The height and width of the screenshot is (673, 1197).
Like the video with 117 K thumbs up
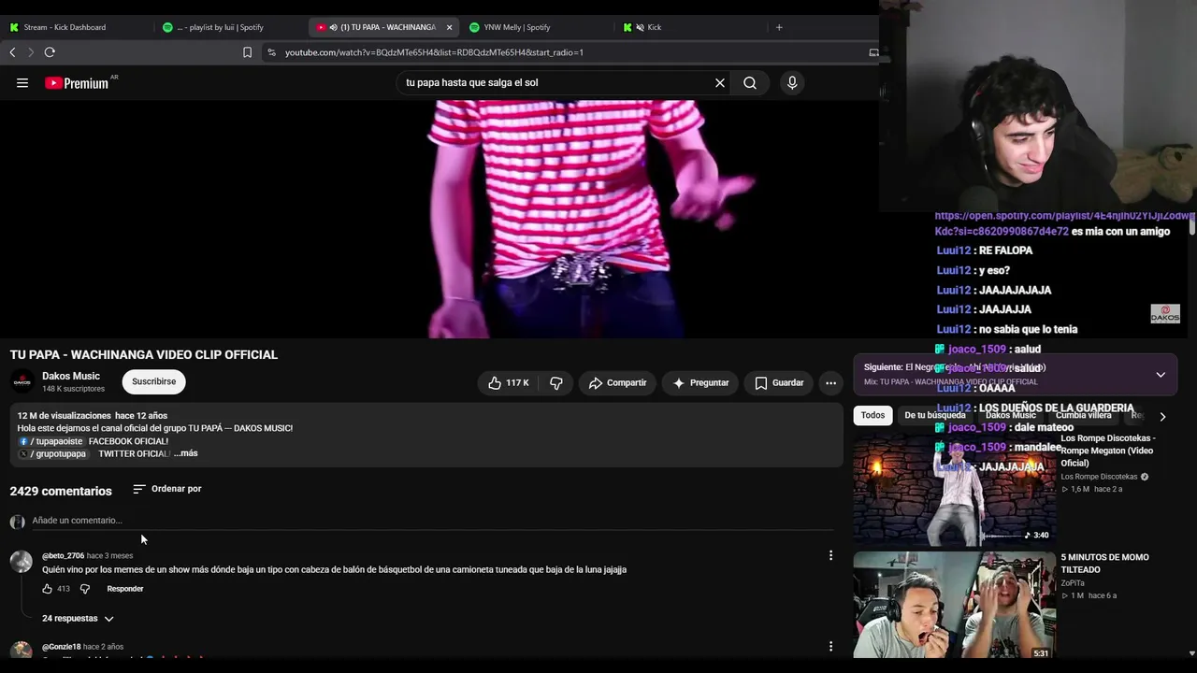coord(508,382)
